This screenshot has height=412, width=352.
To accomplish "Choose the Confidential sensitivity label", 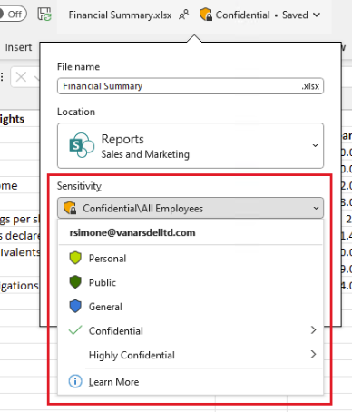I will pos(191,330).
